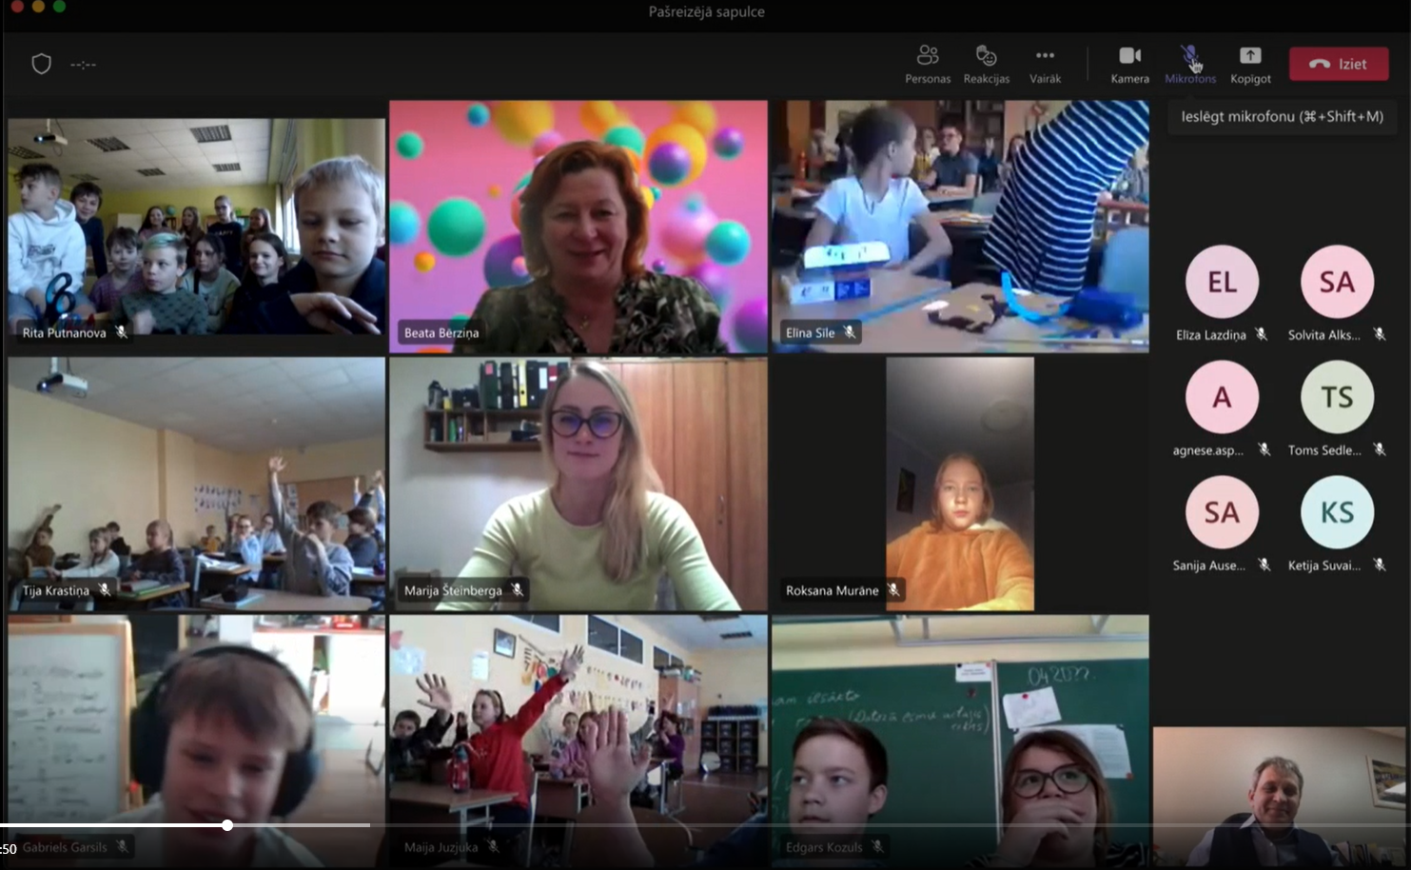Click Ketija Suvai's KS avatar

coord(1336,512)
